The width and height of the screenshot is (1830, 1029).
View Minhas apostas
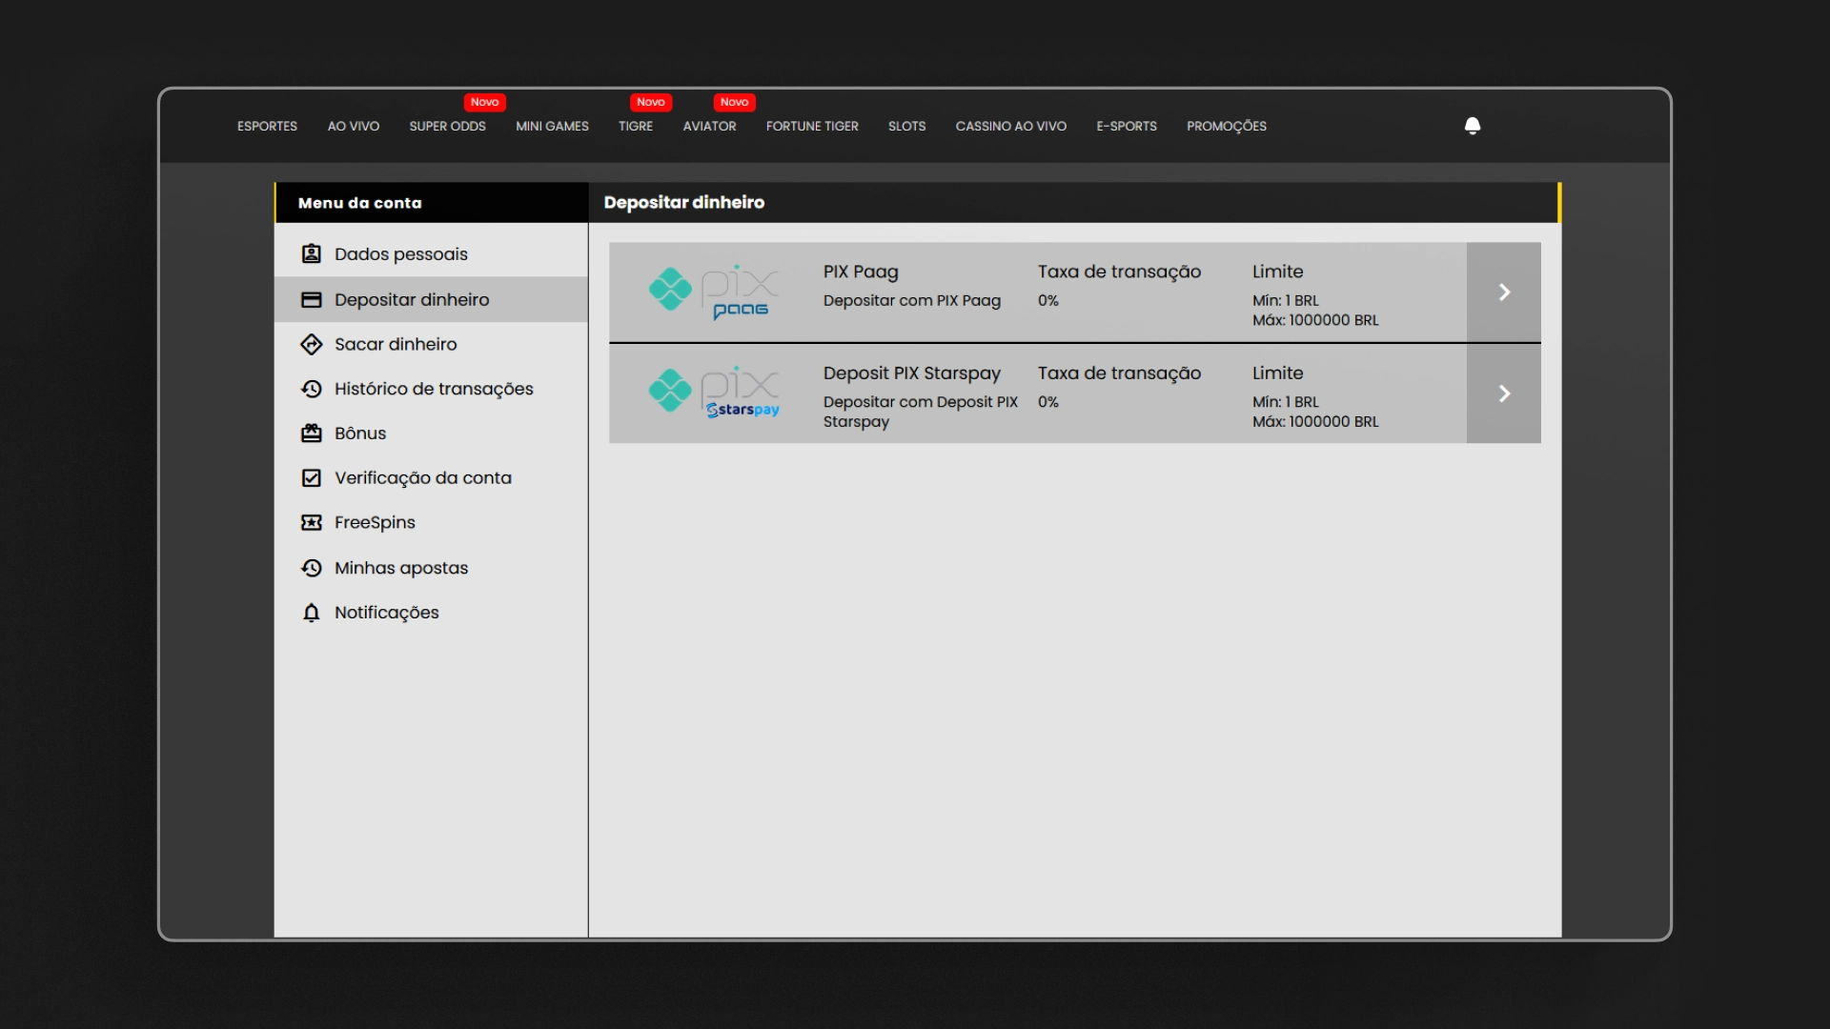(431, 568)
